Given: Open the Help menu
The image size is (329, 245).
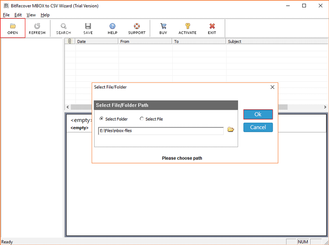Looking at the screenshot, I should coord(45,15).
